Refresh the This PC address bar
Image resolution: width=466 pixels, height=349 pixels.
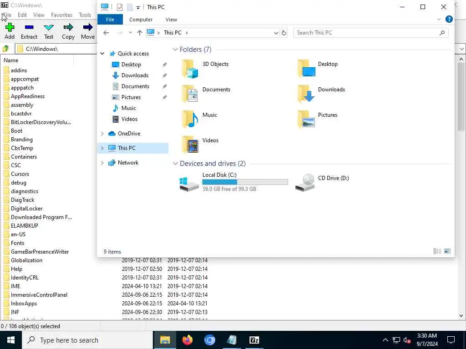284,33
